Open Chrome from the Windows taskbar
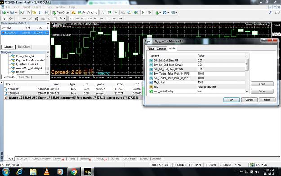 tap(74, 172)
